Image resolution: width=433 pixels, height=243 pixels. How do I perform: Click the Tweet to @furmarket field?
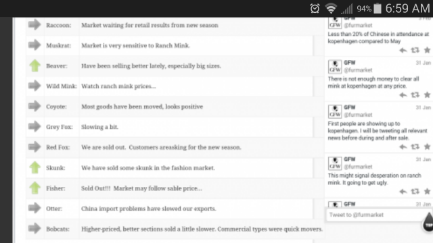378,215
